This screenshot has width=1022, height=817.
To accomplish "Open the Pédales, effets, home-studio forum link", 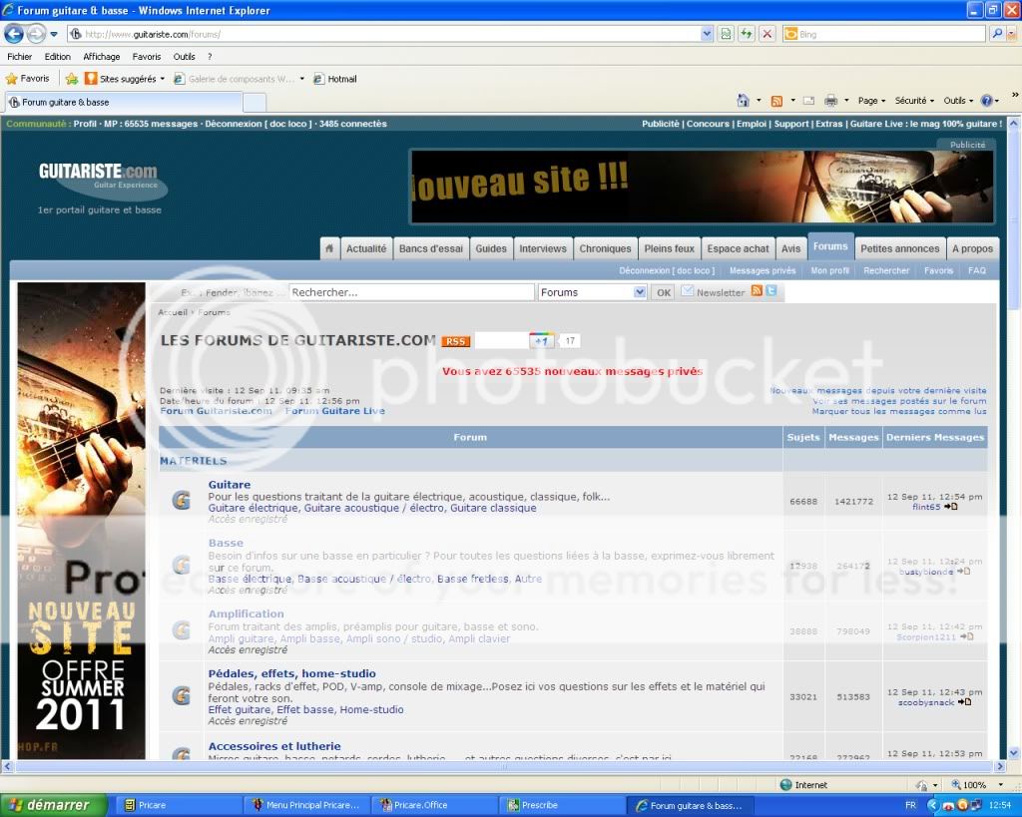I will tap(291, 674).
